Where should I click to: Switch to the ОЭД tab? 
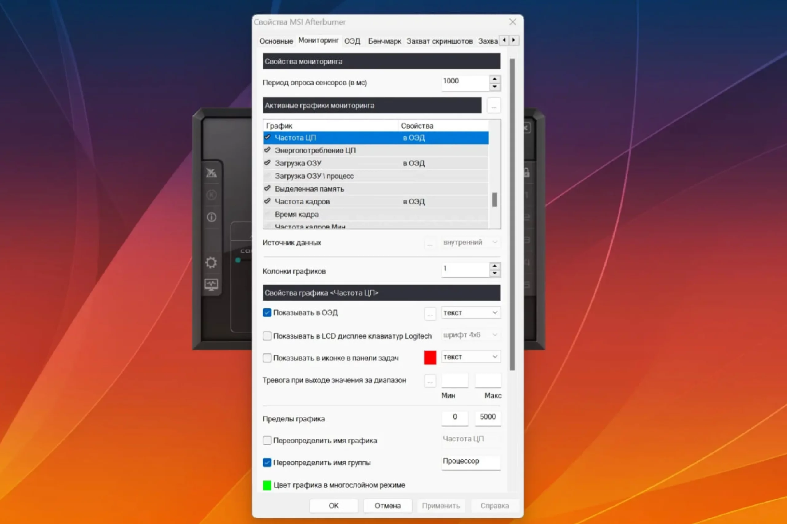[352, 41]
